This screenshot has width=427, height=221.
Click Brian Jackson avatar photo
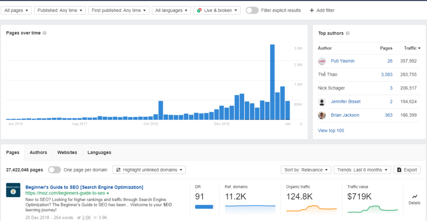322,115
